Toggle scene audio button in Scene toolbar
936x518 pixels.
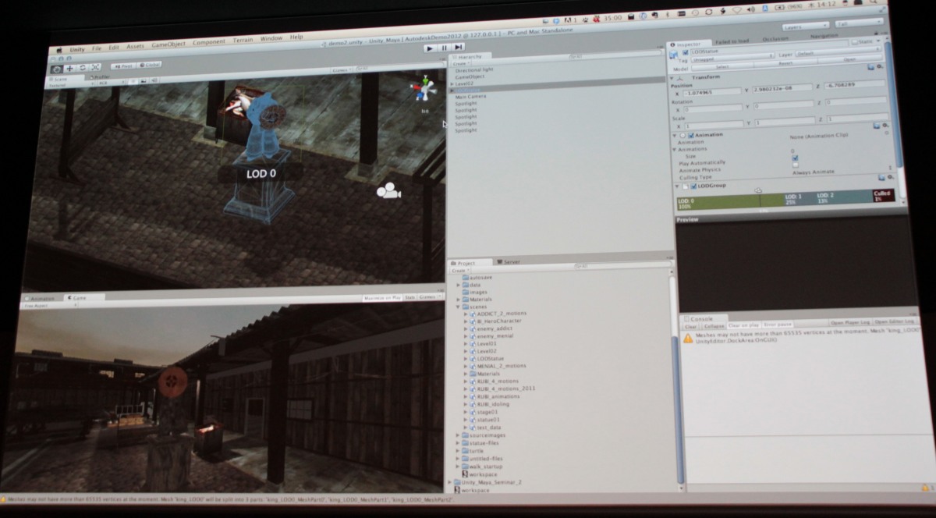coord(153,81)
